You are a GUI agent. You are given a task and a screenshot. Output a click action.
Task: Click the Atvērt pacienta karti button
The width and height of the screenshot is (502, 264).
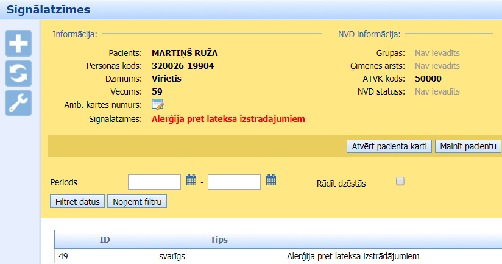pyautogui.click(x=389, y=146)
